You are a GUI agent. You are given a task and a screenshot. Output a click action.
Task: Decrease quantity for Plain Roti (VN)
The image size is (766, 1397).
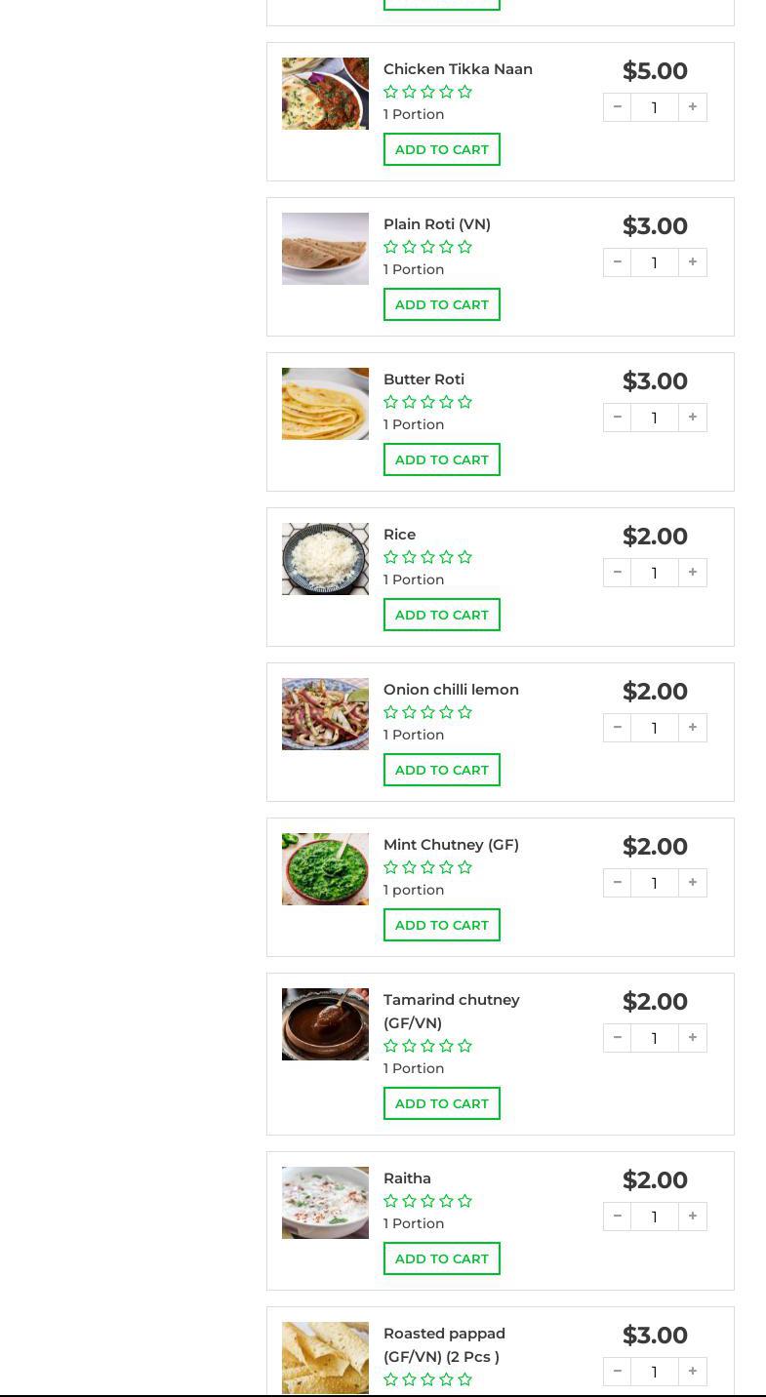tap(617, 262)
